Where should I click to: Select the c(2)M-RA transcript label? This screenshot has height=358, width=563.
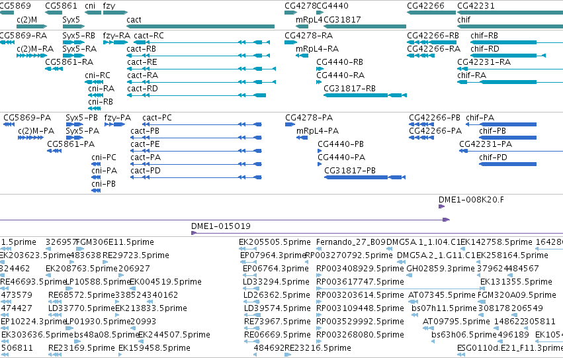(35, 49)
